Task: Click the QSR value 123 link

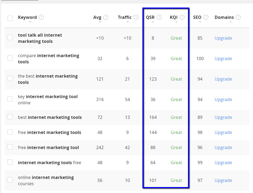Action: point(153,79)
